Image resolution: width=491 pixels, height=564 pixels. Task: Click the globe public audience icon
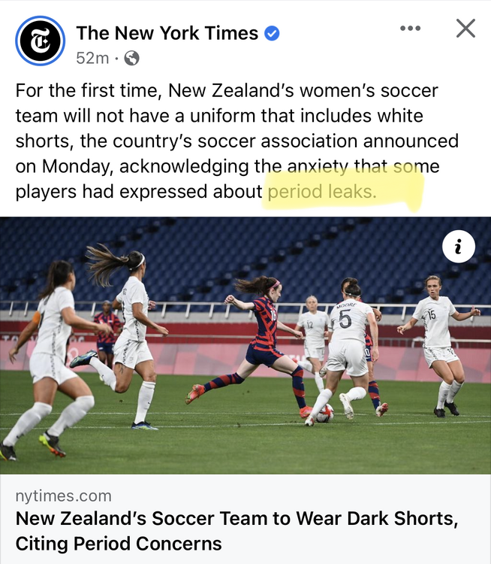coord(131,58)
